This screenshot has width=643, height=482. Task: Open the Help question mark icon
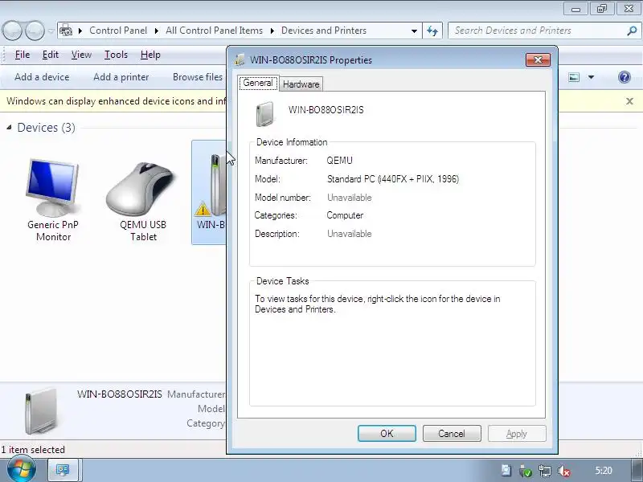click(625, 77)
